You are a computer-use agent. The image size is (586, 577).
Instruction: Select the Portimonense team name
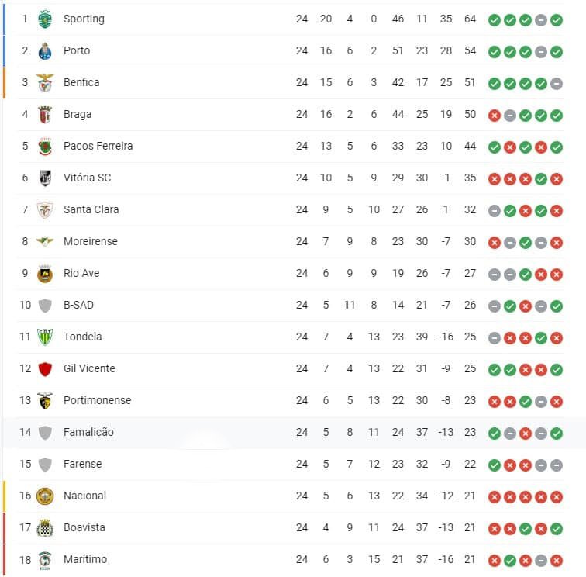pyautogui.click(x=97, y=400)
